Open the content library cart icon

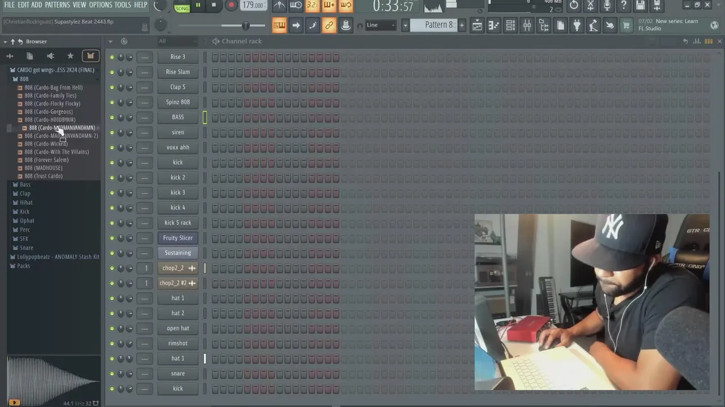(626, 25)
